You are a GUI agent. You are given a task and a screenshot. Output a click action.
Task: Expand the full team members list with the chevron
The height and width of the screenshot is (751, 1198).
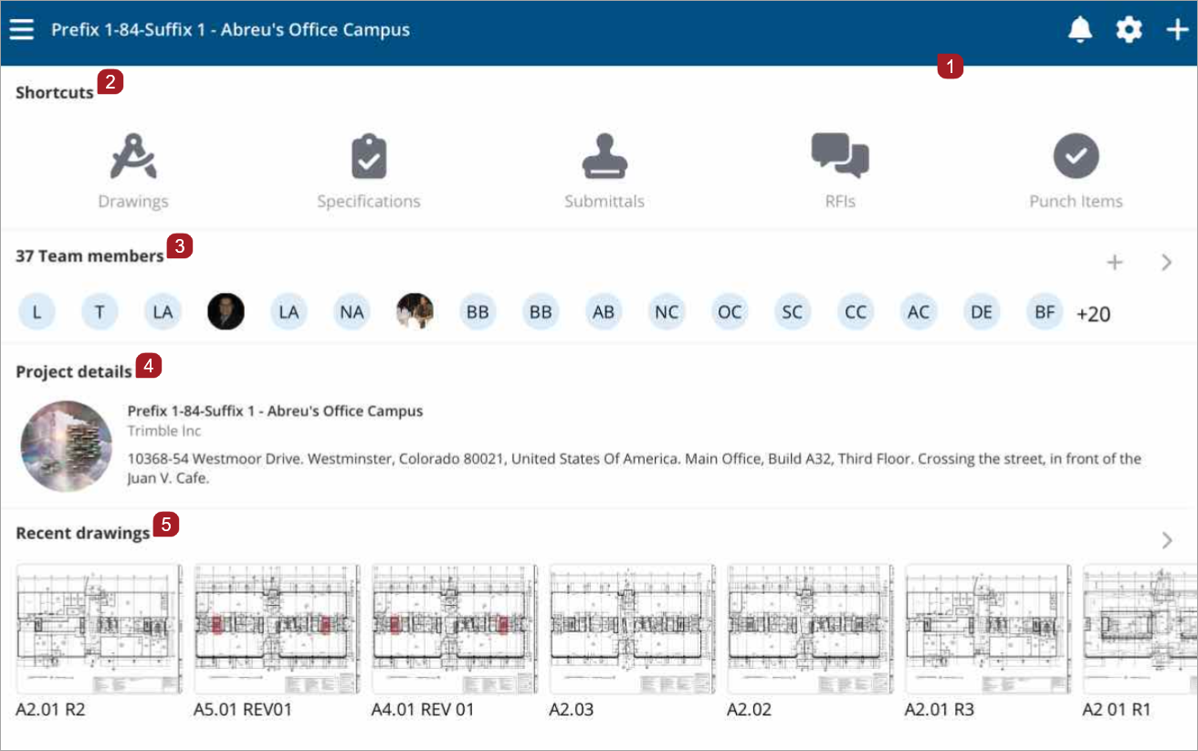1166,262
